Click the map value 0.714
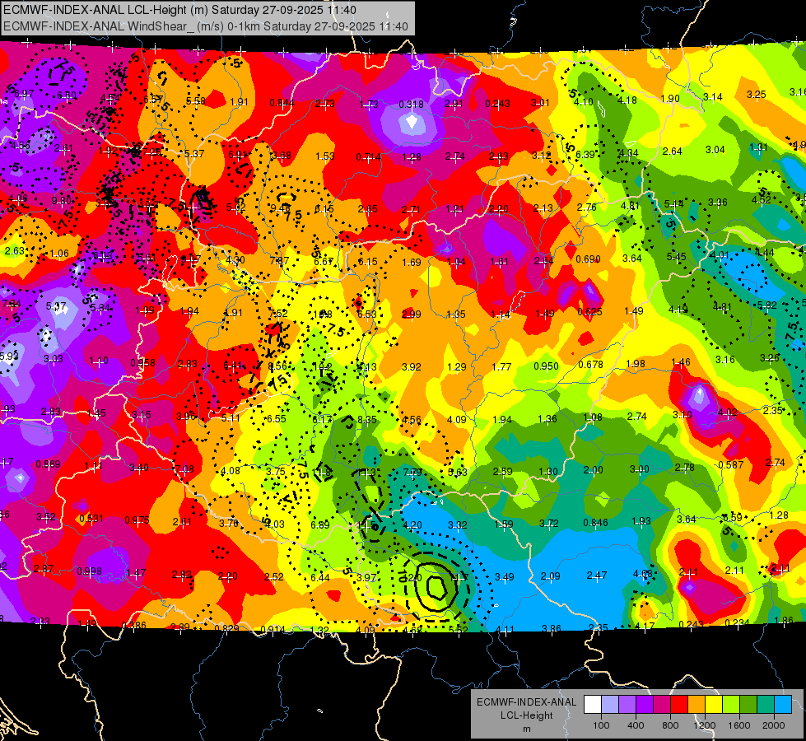Viewport: 806px width, 741px height. pyautogui.click(x=368, y=156)
